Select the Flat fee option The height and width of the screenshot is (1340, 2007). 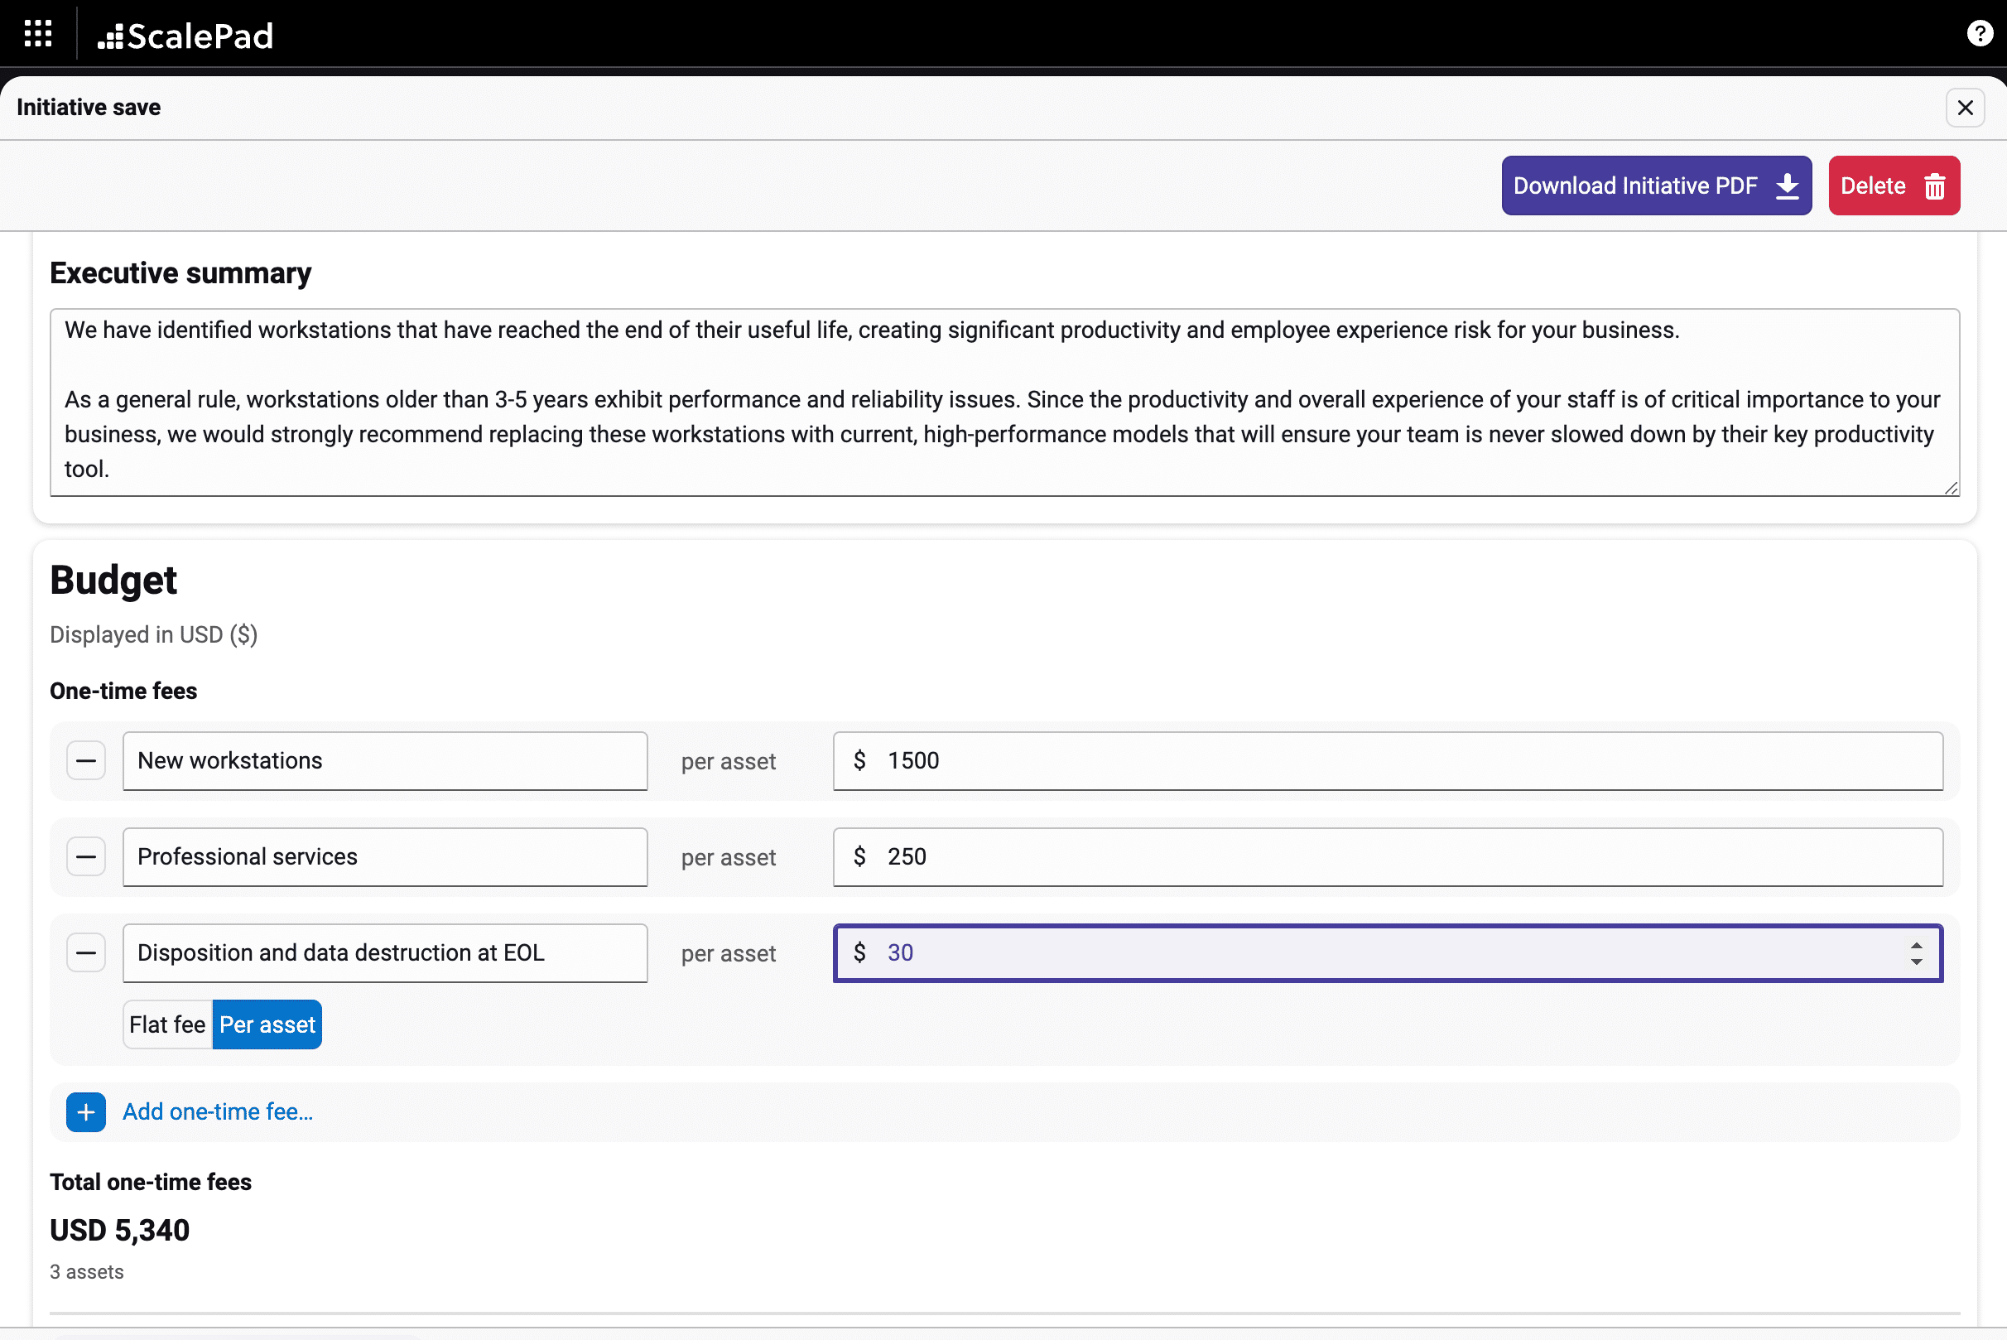[167, 1024]
